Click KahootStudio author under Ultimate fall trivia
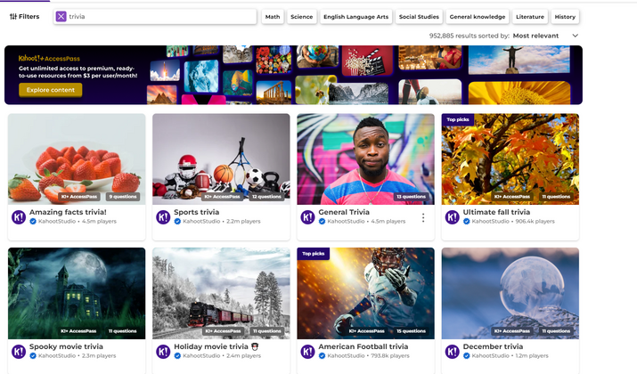Viewport: 637px width, 374px height. point(490,222)
